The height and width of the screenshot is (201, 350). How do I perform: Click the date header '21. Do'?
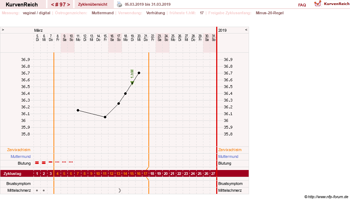click(x=146, y=38)
